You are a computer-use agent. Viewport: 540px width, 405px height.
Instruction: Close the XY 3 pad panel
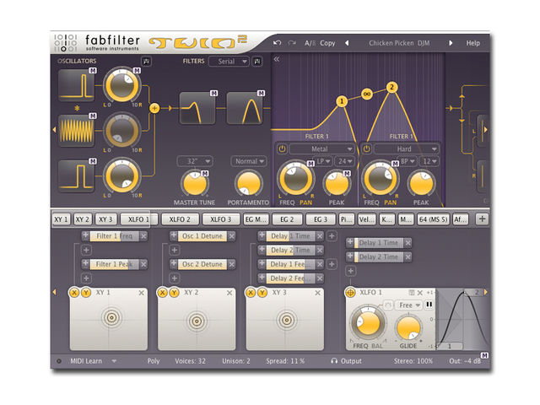[x=317, y=293]
